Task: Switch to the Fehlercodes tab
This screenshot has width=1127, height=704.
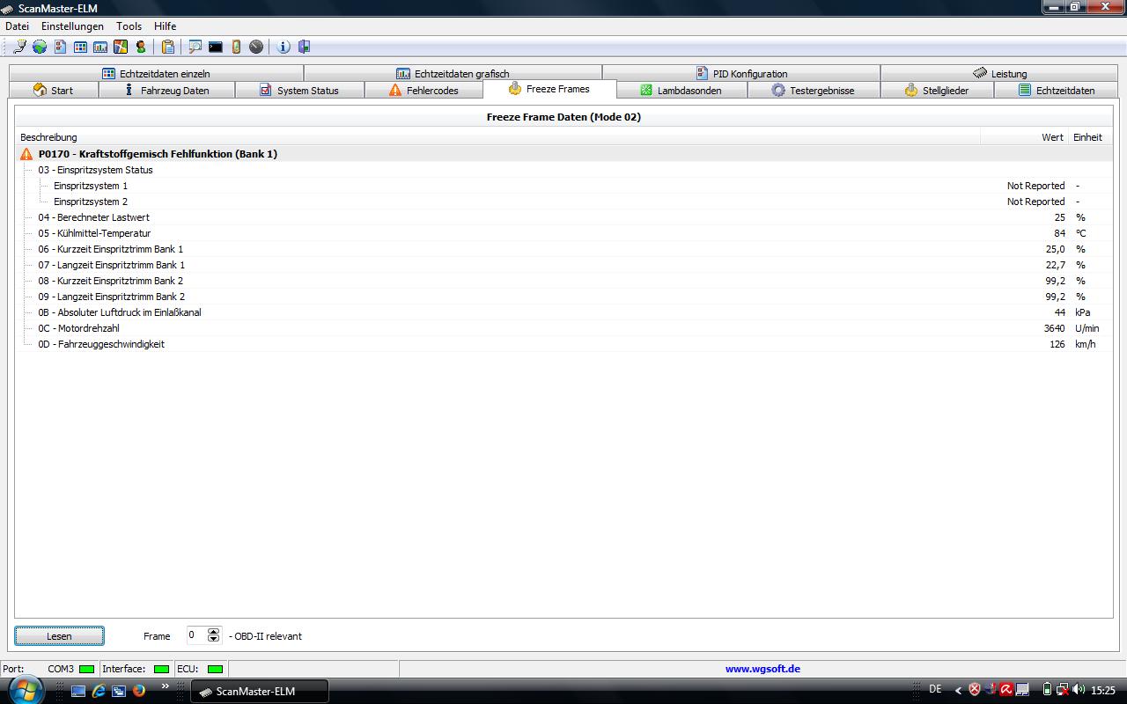Action: (424, 91)
